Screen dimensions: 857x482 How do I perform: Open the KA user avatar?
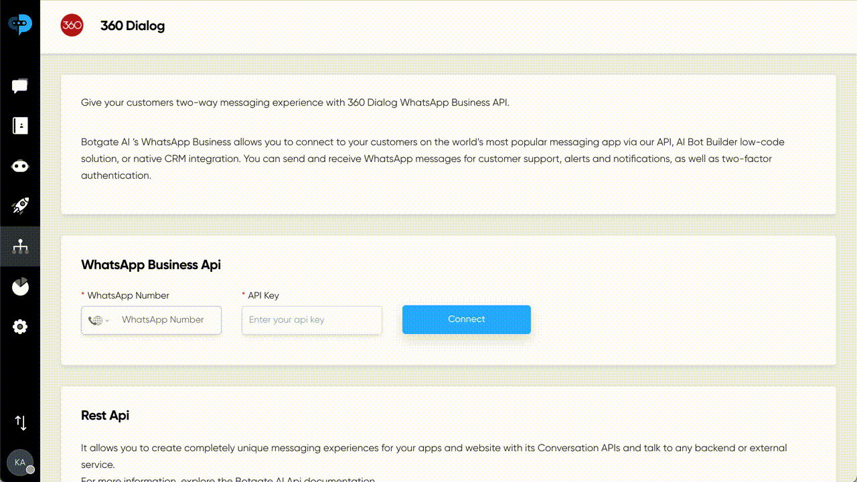point(20,463)
